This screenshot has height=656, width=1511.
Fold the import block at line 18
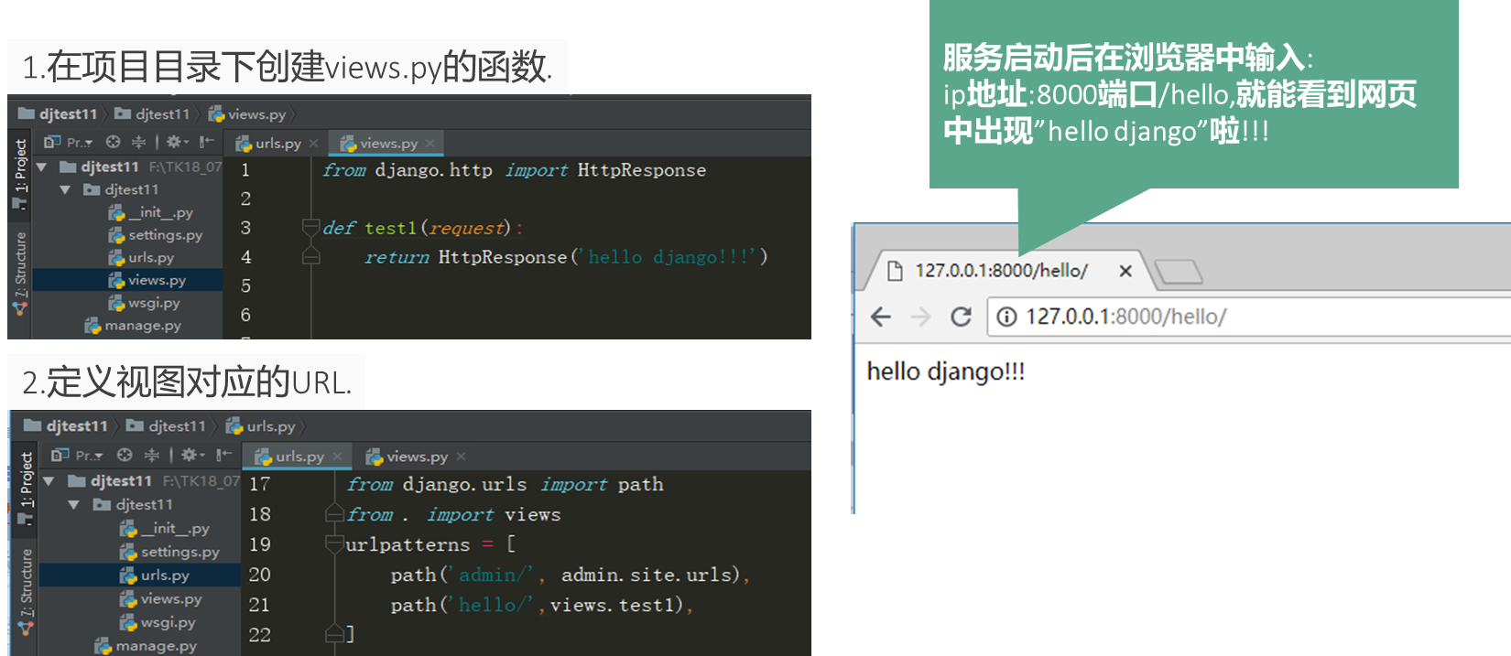coord(335,514)
